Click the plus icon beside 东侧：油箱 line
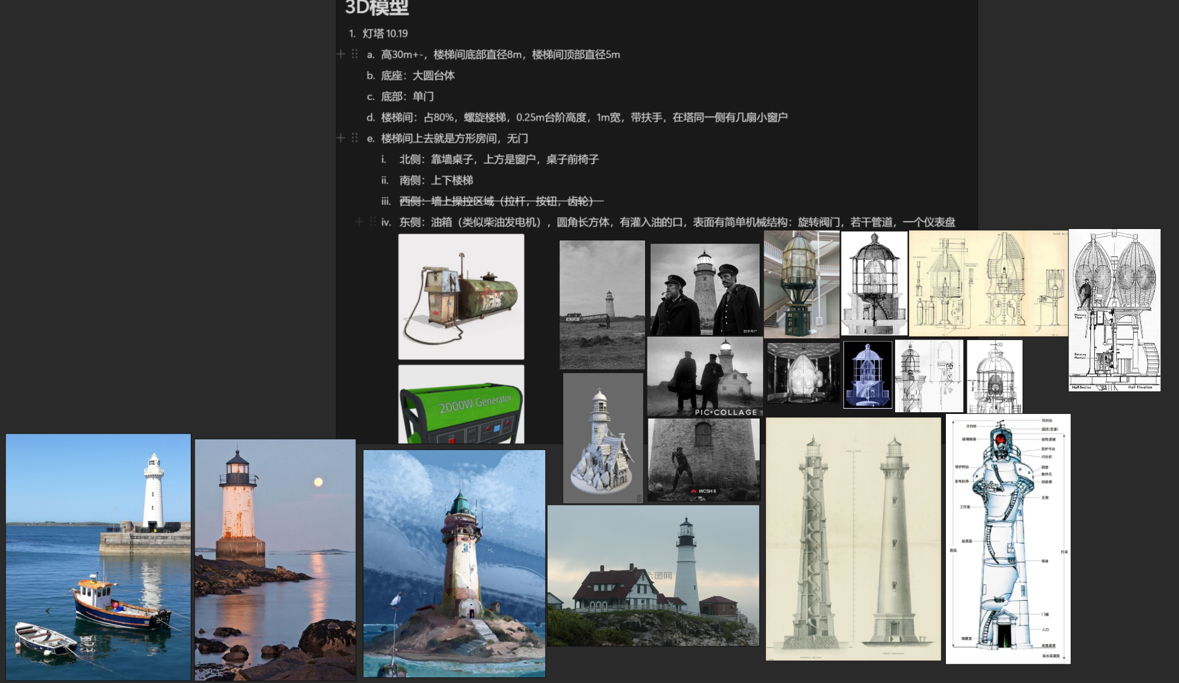 tap(359, 222)
